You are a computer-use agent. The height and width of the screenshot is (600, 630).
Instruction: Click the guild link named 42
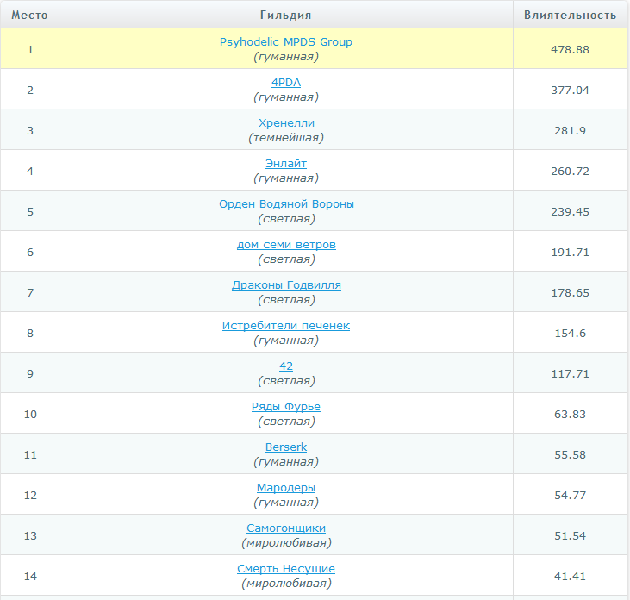[x=286, y=366]
